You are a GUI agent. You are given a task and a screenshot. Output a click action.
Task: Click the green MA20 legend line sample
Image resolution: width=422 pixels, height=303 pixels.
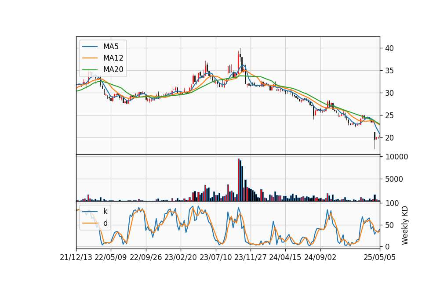coord(90,69)
